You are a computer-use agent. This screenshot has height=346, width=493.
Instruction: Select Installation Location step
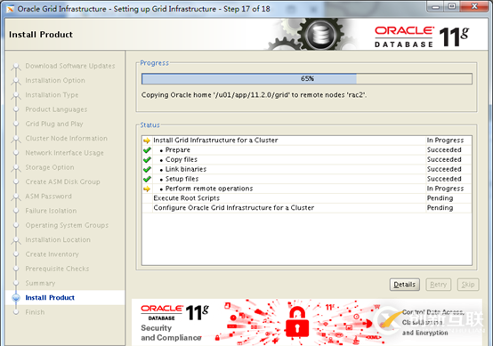[58, 239]
